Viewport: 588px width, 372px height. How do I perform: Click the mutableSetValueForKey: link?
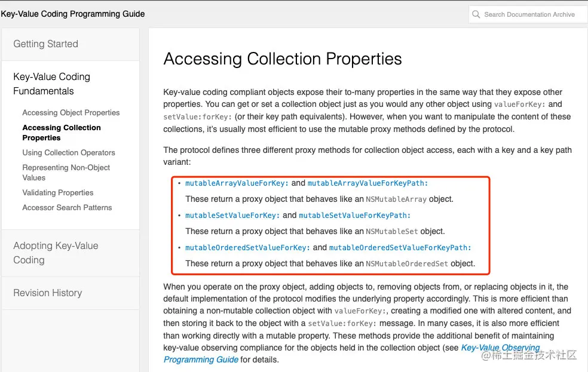pyautogui.click(x=232, y=216)
